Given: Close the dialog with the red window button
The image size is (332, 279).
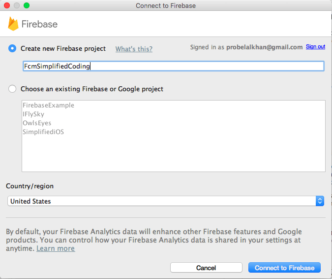Looking at the screenshot, I should (7, 5).
